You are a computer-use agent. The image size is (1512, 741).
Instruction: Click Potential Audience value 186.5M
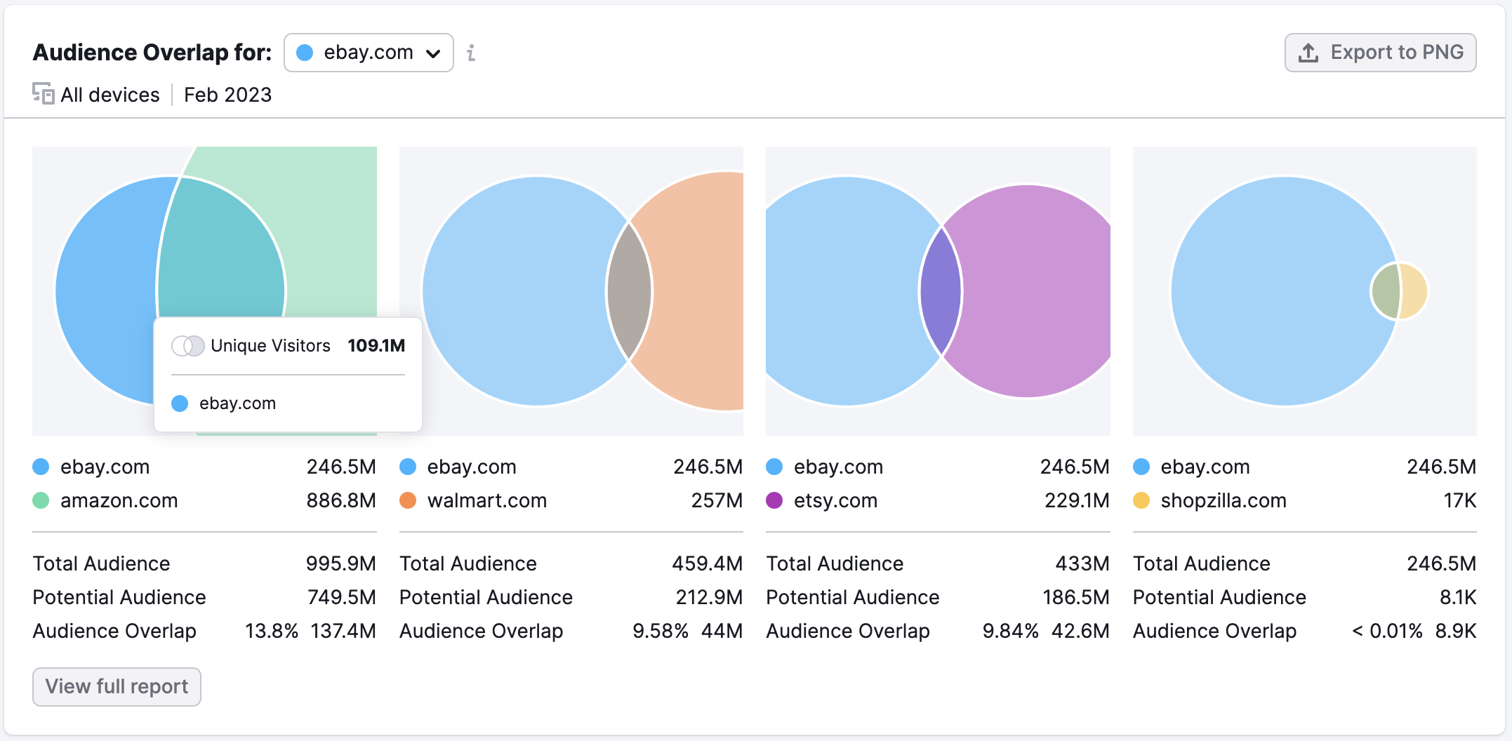click(x=1076, y=597)
